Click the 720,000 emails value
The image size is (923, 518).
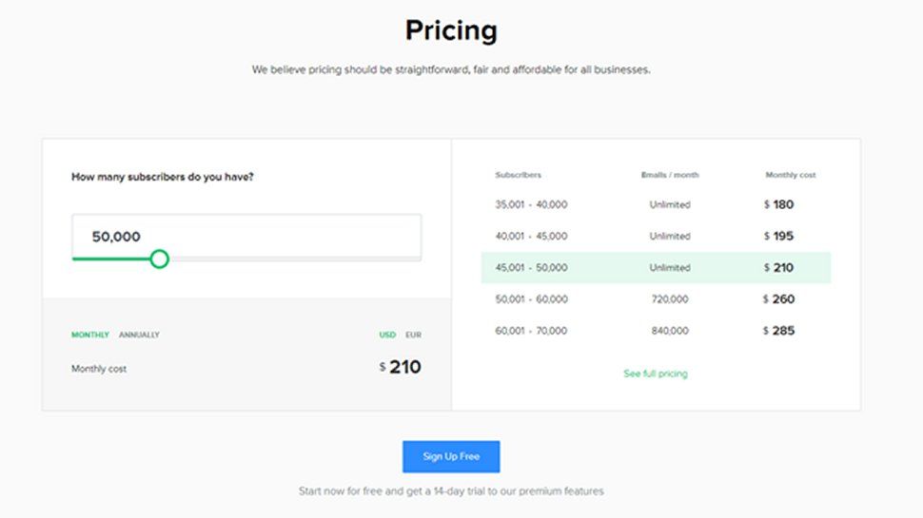(670, 299)
